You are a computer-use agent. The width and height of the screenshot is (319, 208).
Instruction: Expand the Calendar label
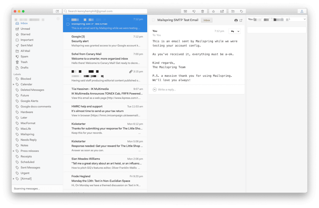14,84
